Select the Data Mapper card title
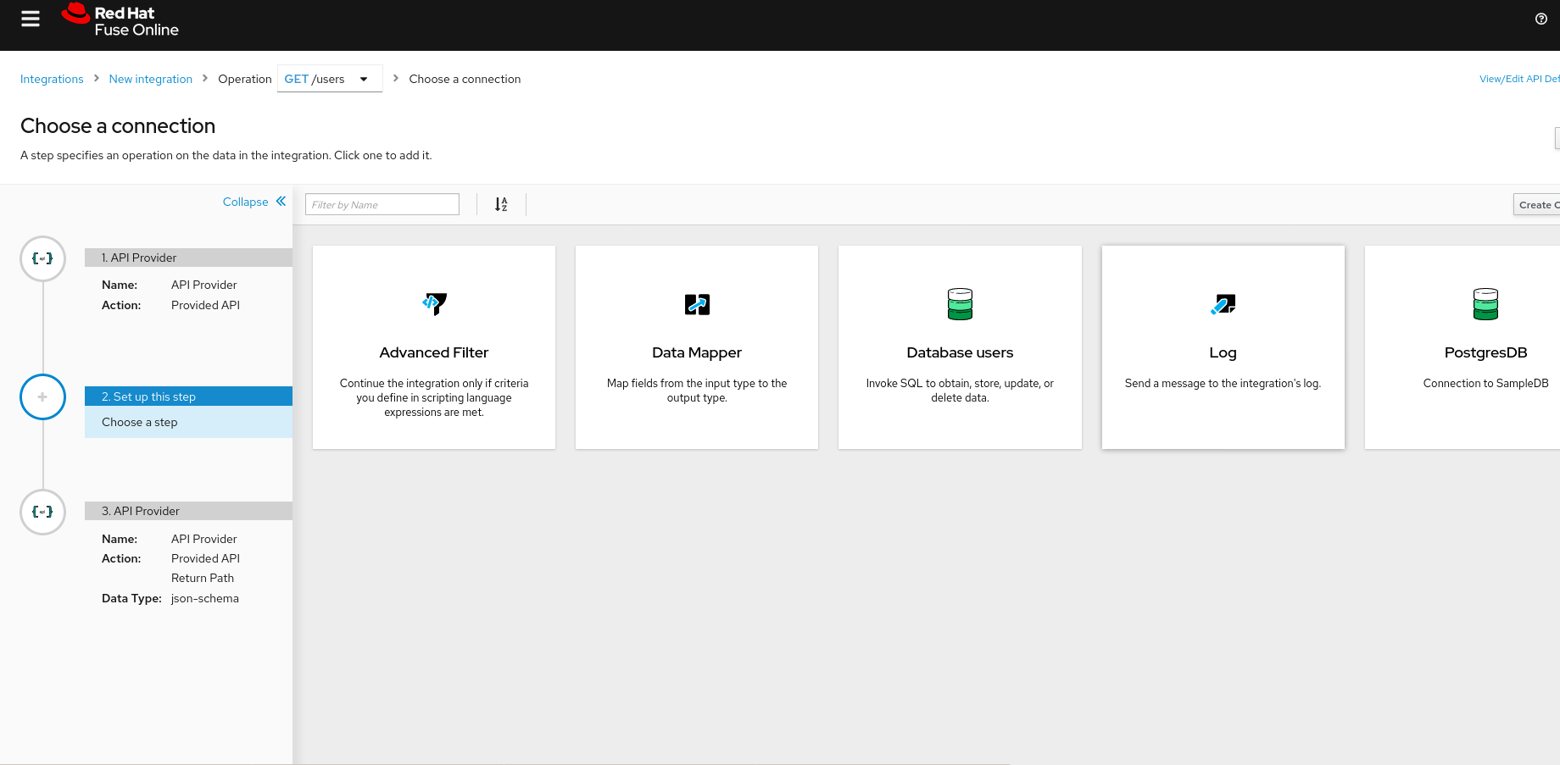Image resolution: width=1560 pixels, height=765 pixels. pos(697,352)
